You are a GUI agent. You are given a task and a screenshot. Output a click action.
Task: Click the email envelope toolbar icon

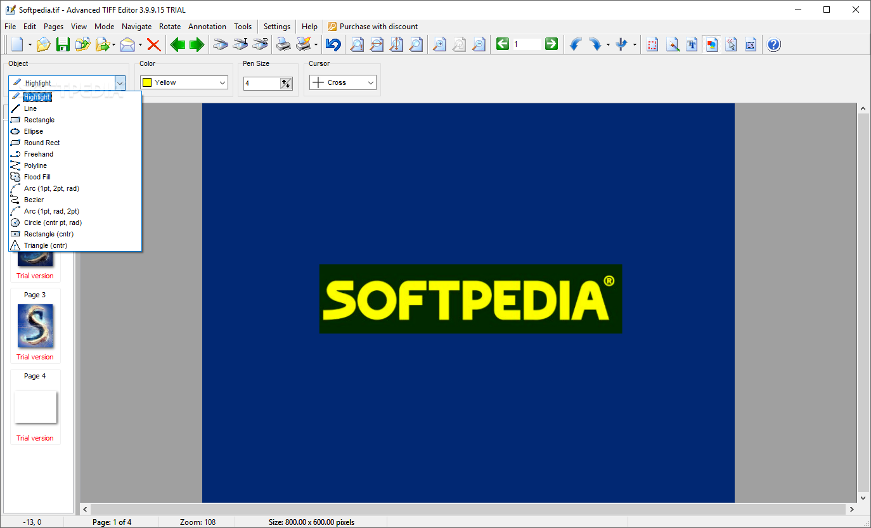[127, 44]
